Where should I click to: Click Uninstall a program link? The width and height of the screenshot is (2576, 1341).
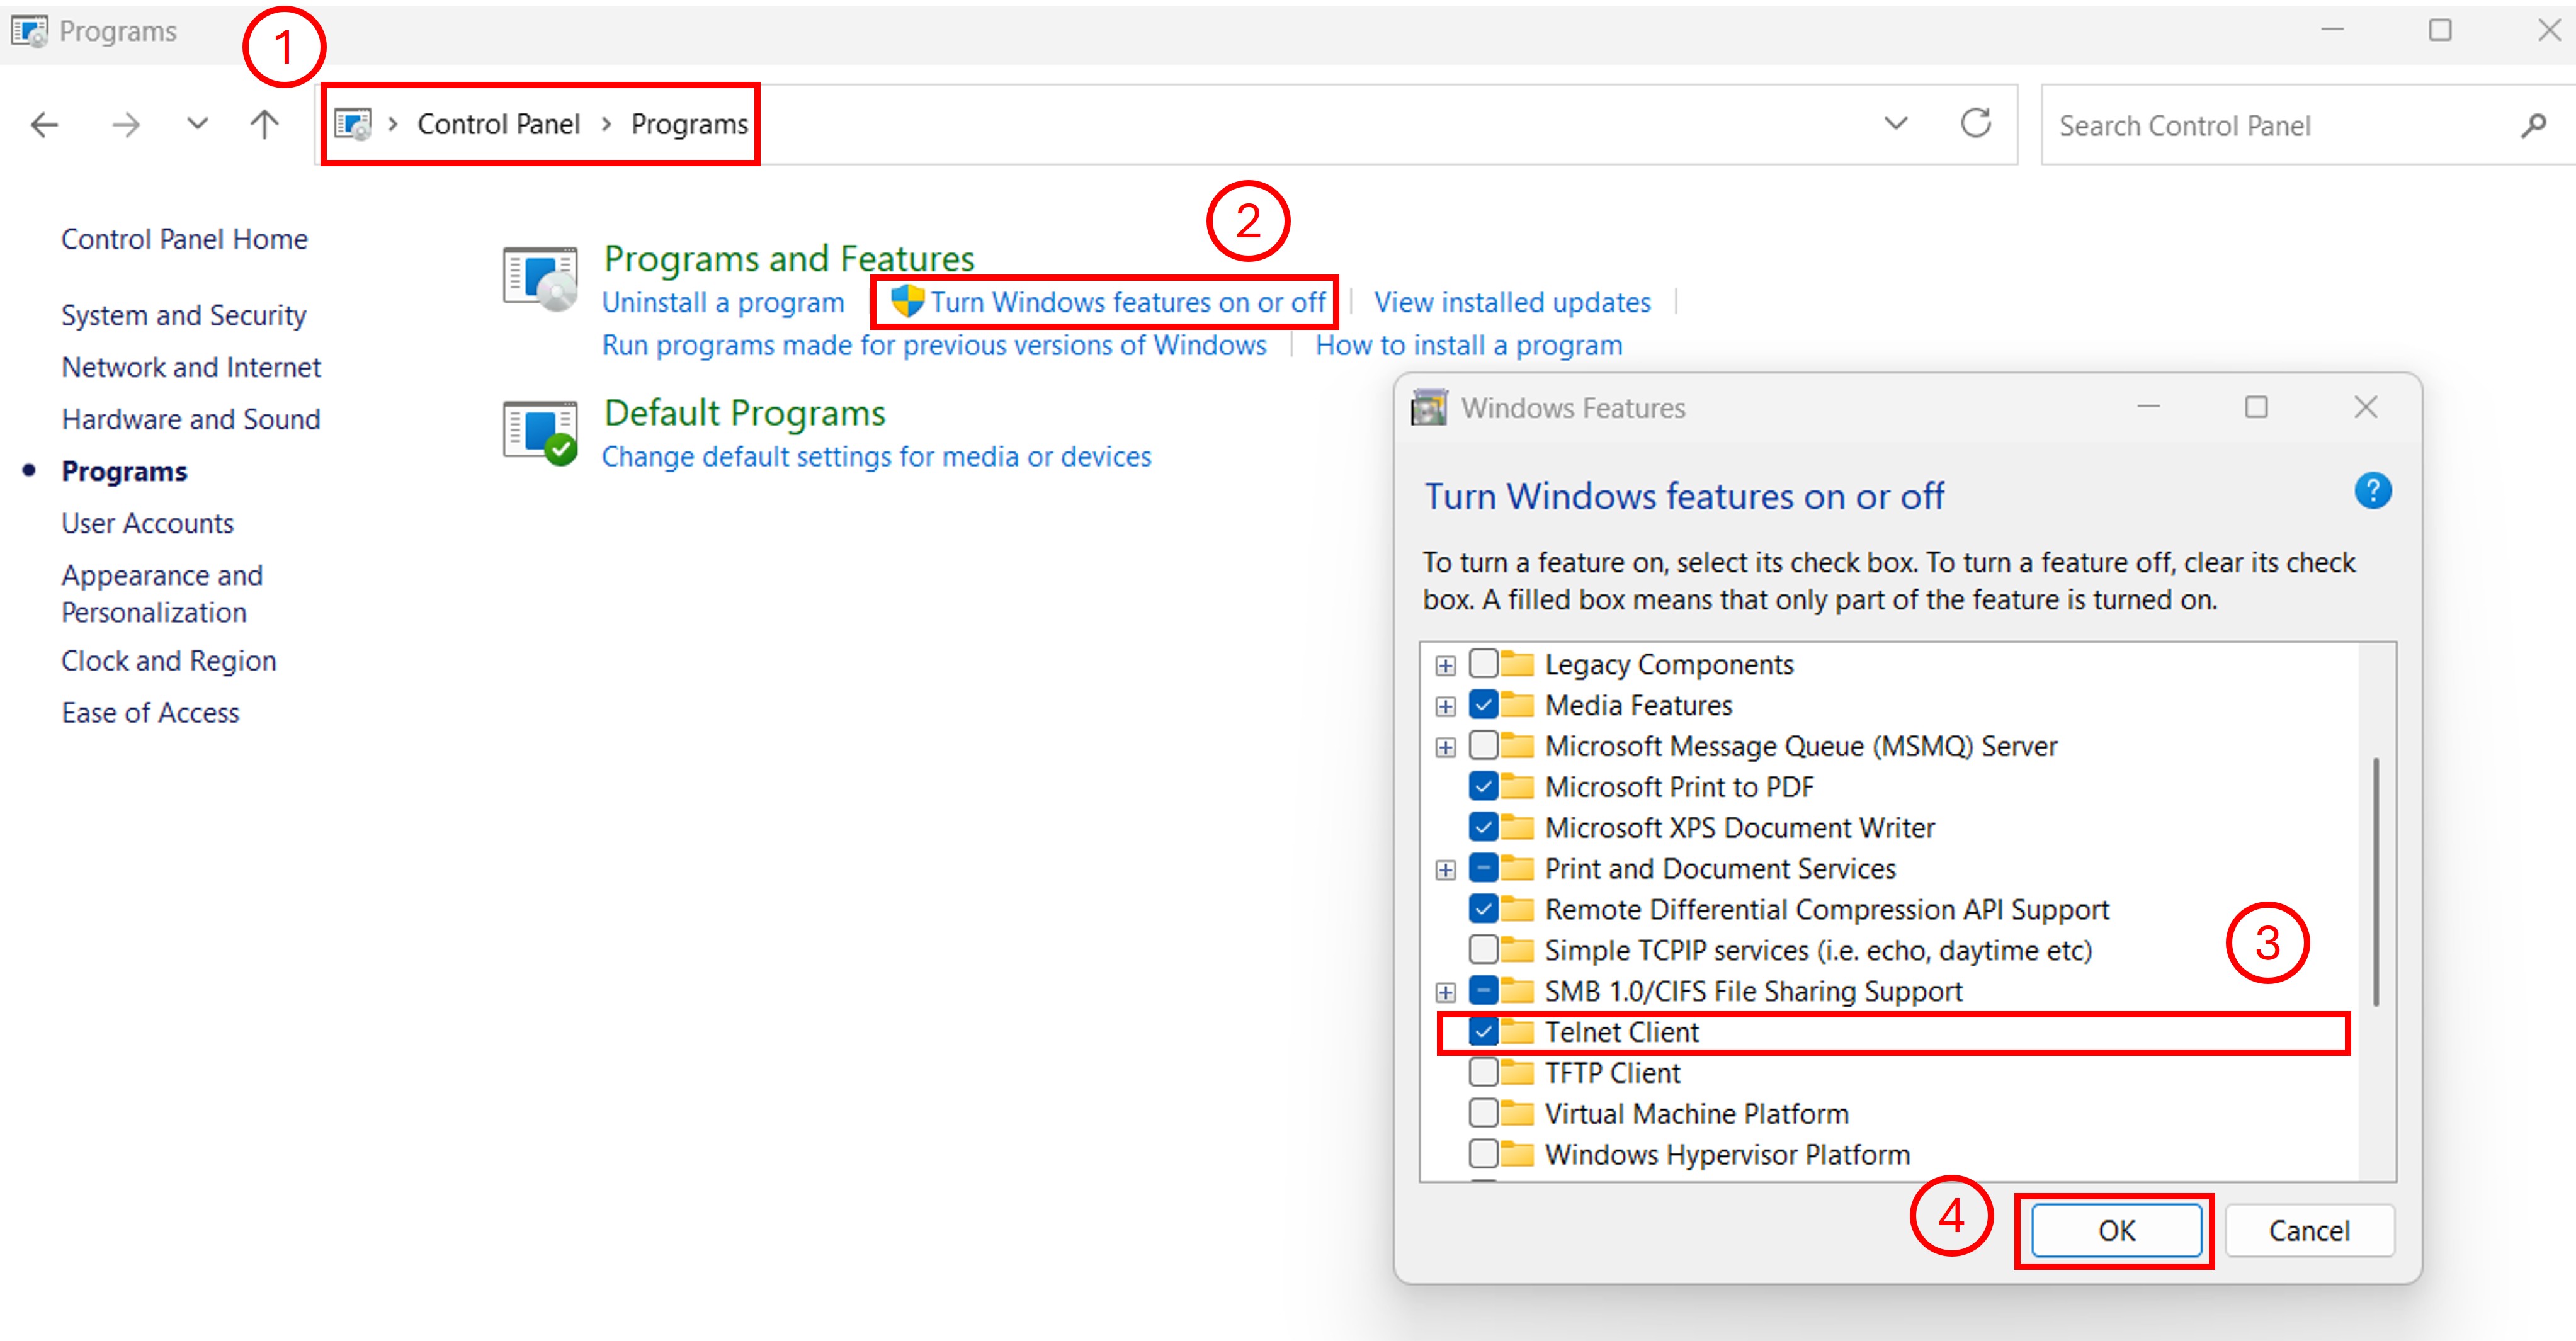click(x=723, y=302)
